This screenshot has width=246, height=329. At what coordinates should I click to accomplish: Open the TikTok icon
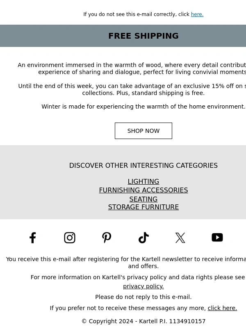coord(144,238)
